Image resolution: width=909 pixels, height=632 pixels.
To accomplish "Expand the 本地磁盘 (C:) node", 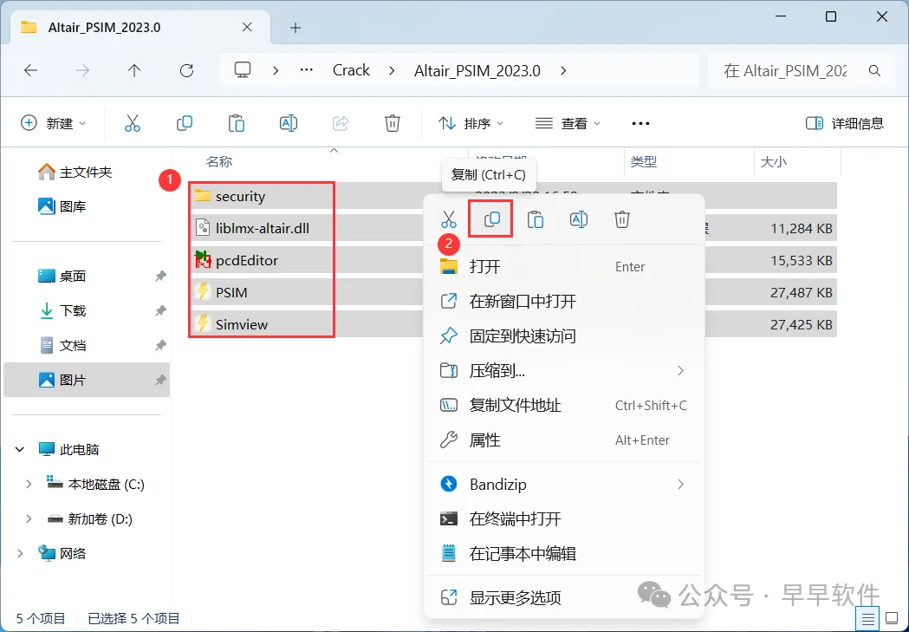I will (29, 484).
